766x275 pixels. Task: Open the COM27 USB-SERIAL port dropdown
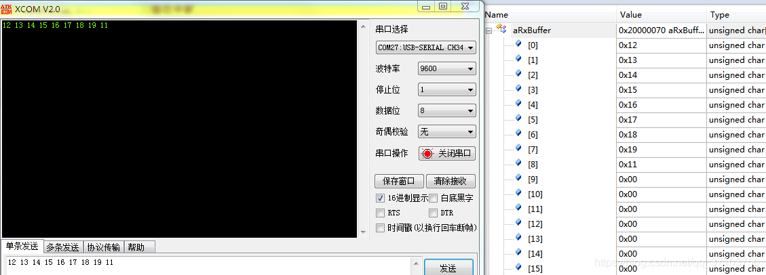pyautogui.click(x=426, y=47)
